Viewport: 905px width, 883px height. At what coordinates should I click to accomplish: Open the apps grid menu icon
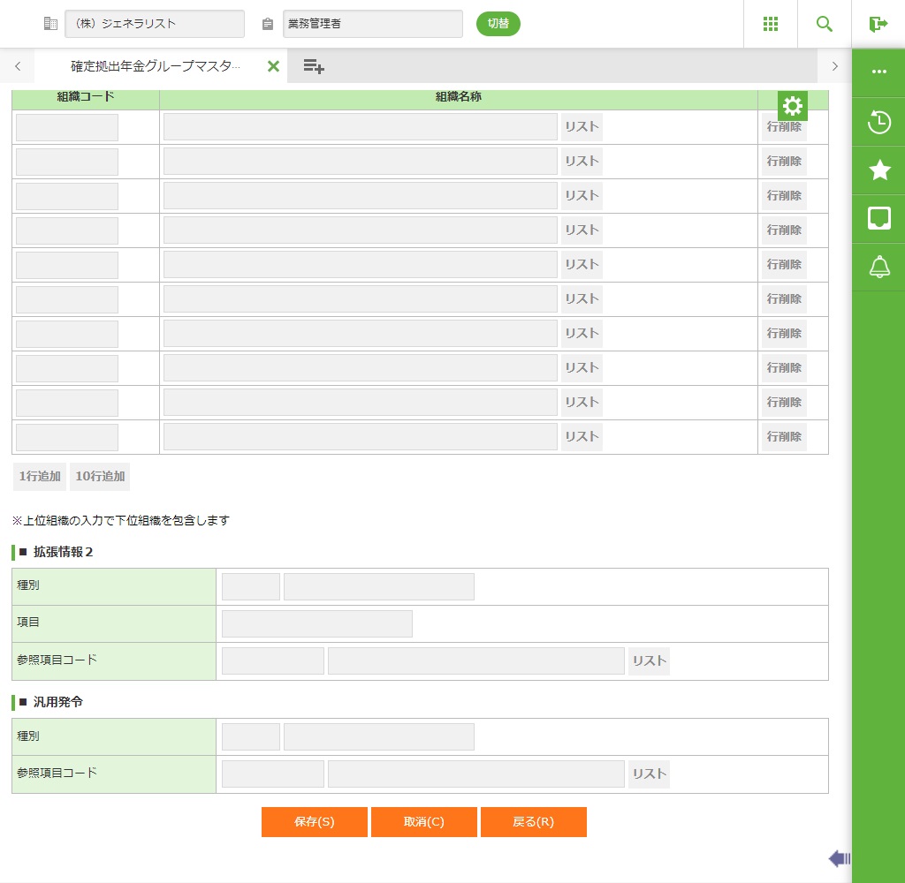coord(770,24)
